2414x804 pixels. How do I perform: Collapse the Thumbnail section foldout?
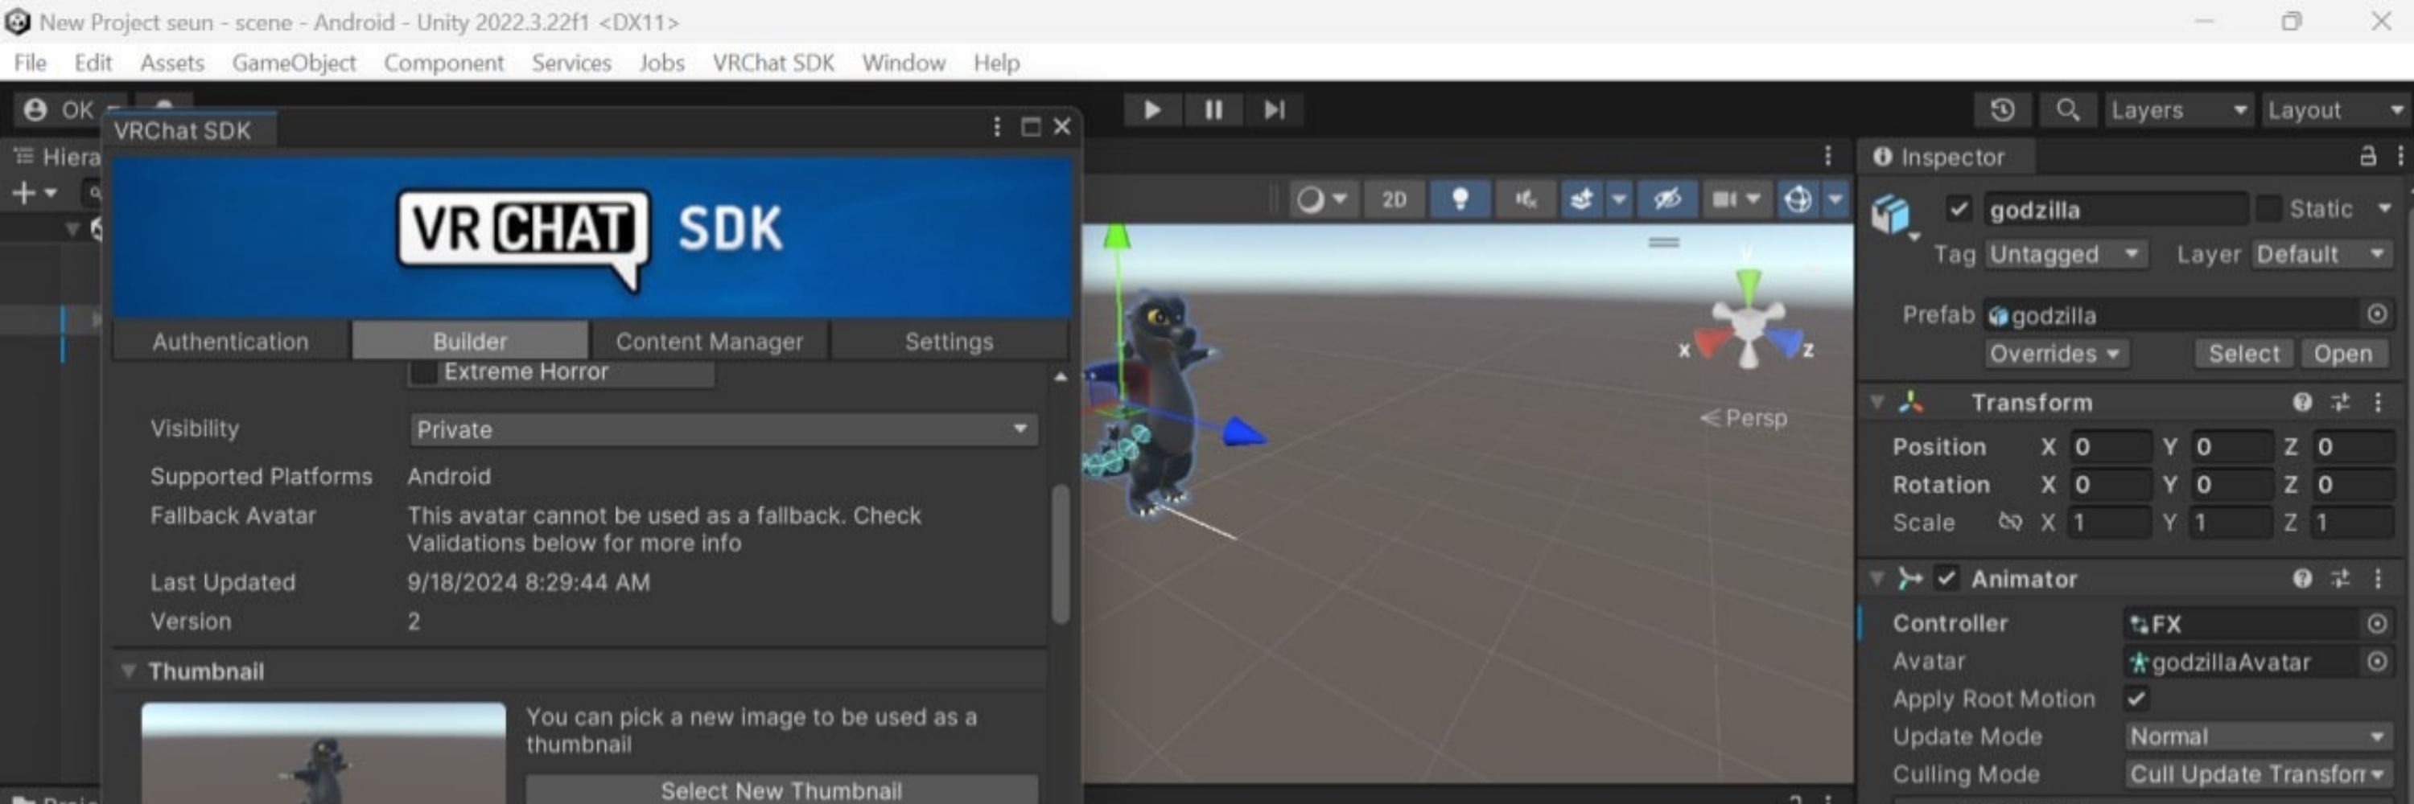[129, 671]
